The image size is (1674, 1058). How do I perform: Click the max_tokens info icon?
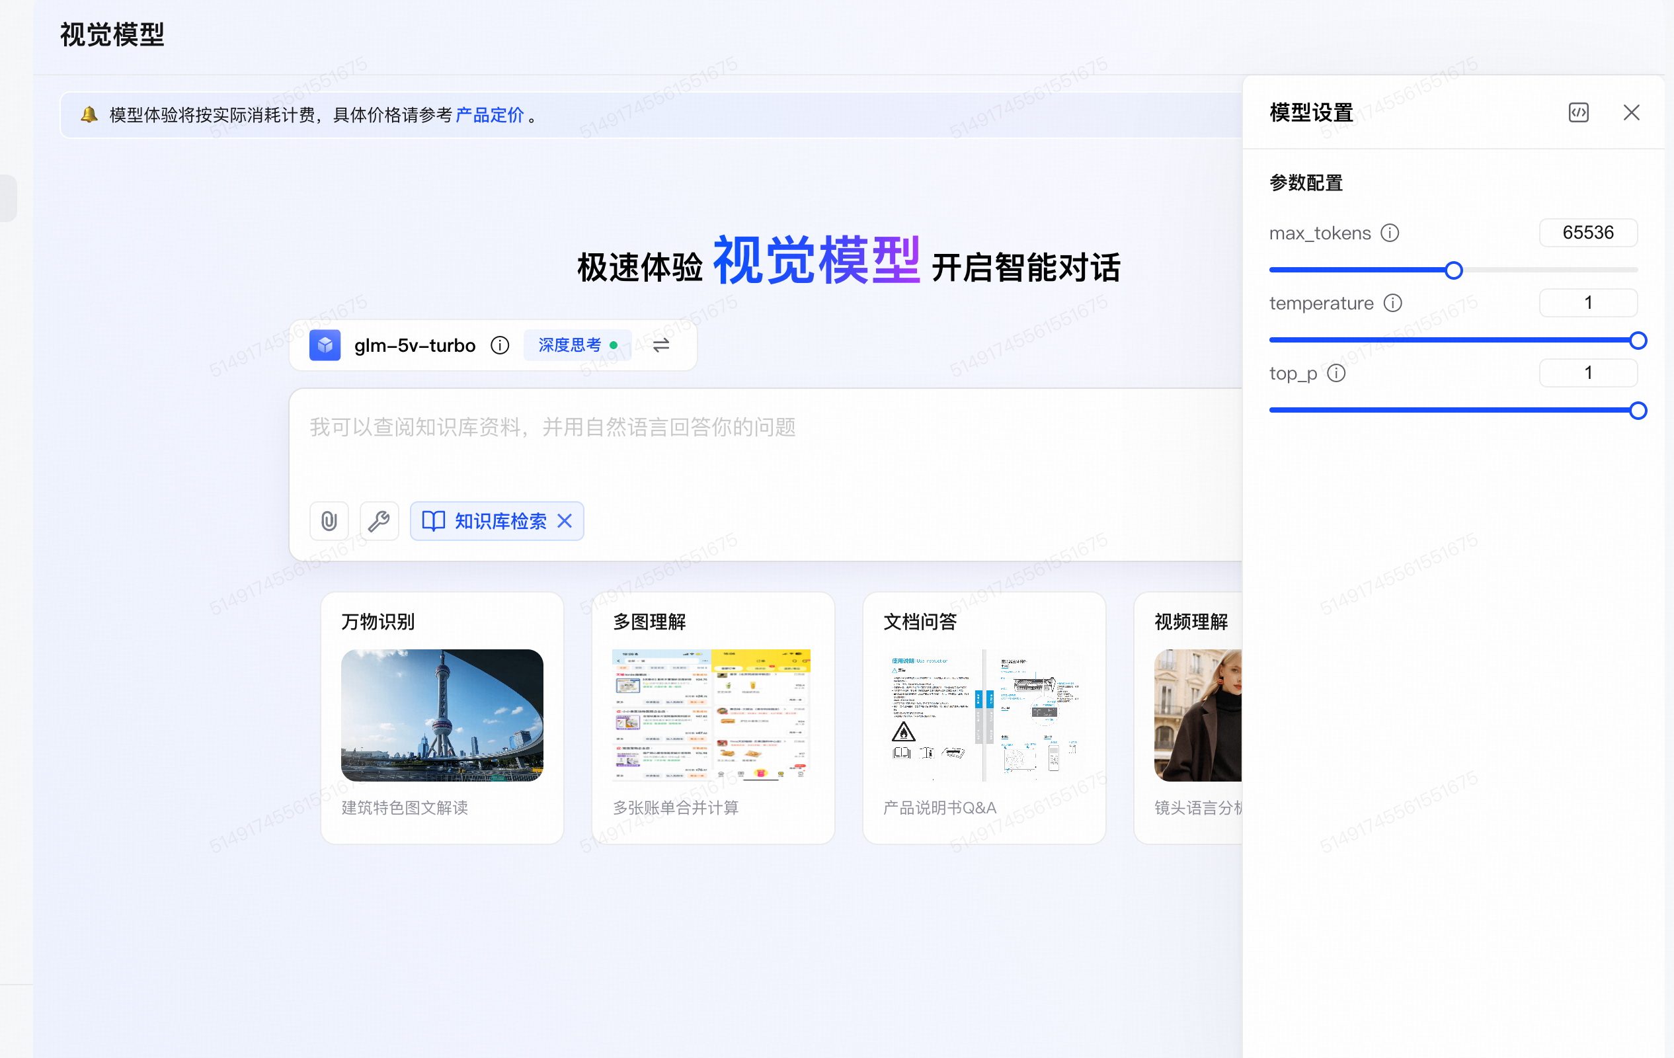1390,233
